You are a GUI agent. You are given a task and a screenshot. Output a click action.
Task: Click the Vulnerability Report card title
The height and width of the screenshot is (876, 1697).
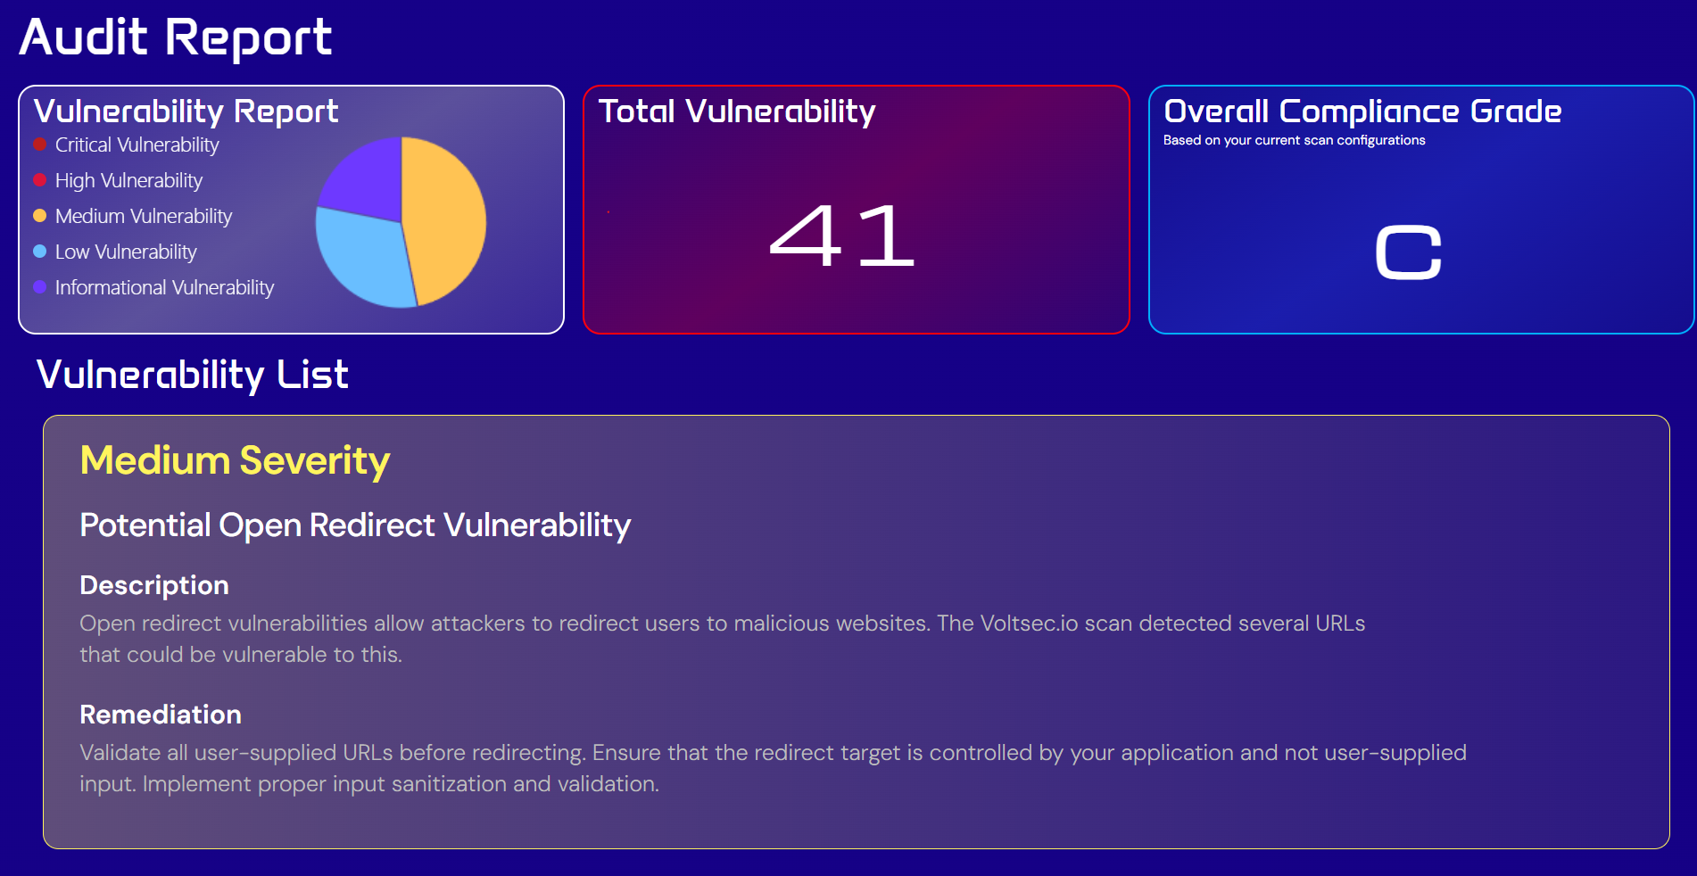[x=186, y=112]
